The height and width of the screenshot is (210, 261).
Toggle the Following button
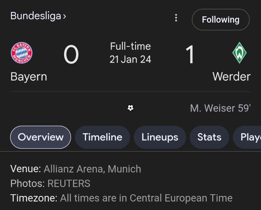click(x=221, y=20)
